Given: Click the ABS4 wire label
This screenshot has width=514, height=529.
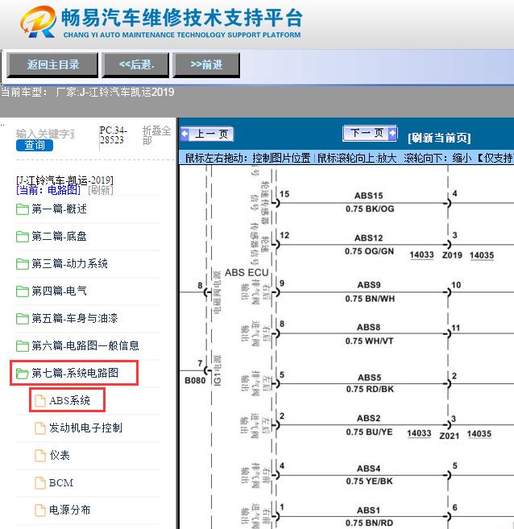Looking at the screenshot, I should pos(368,469).
